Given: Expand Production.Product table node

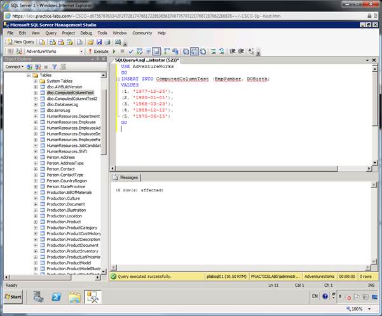Looking at the screenshot, I should 36,222.
